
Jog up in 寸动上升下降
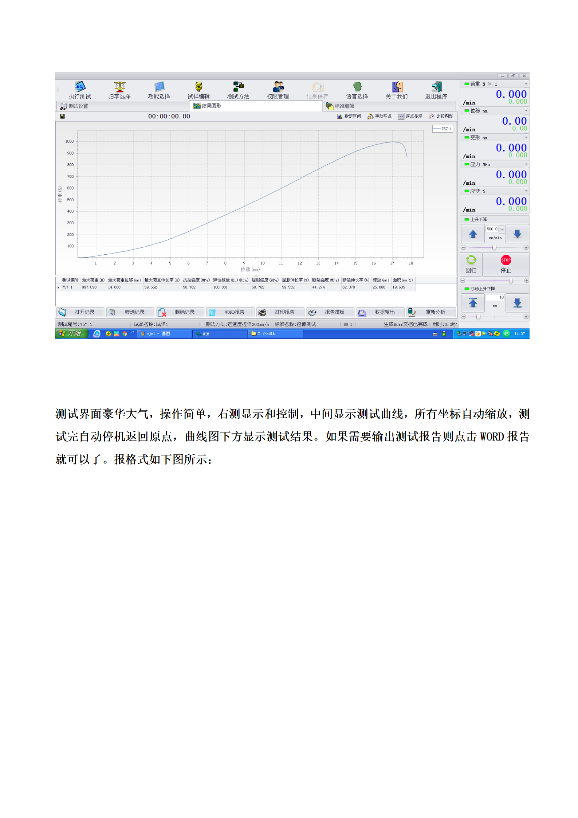(473, 303)
